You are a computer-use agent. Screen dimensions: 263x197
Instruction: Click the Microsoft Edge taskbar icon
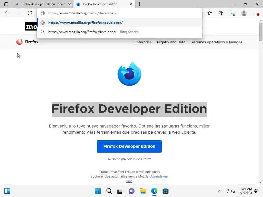[154, 191]
